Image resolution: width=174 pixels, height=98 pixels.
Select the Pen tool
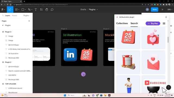[x=29, y=10]
